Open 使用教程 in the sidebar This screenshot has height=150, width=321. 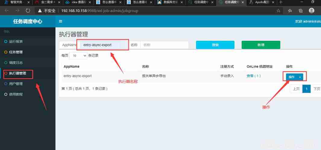click(x=16, y=94)
